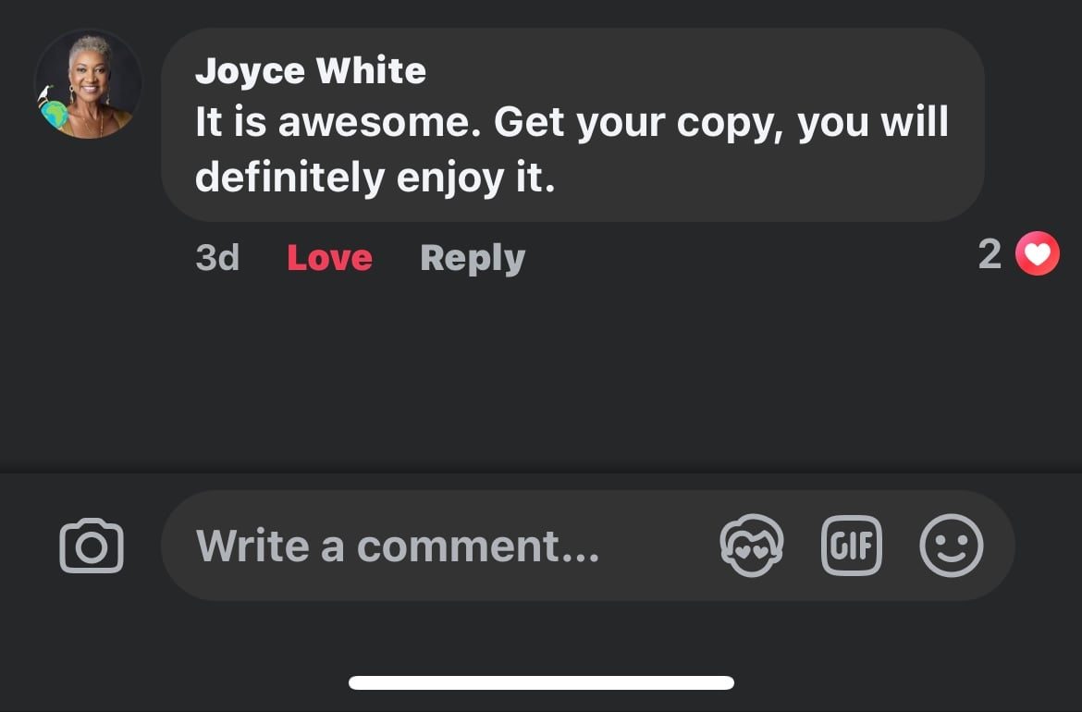1082x712 pixels.
Task: Tap the globe badge on the profile picture
Action: [x=54, y=114]
